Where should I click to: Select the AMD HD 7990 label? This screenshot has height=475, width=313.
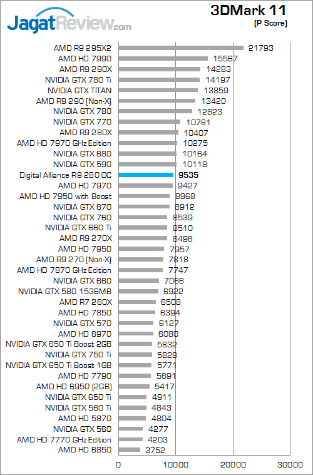coord(85,59)
